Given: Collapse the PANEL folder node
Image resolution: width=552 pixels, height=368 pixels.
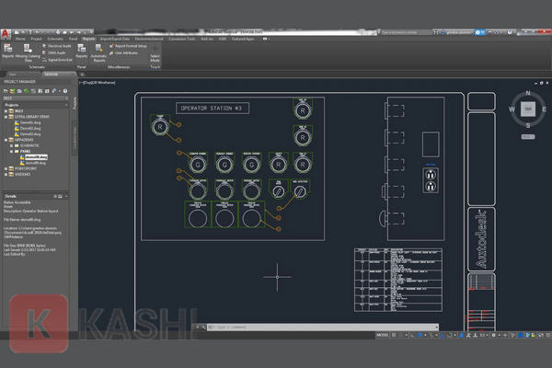Looking at the screenshot, I should tap(11, 152).
